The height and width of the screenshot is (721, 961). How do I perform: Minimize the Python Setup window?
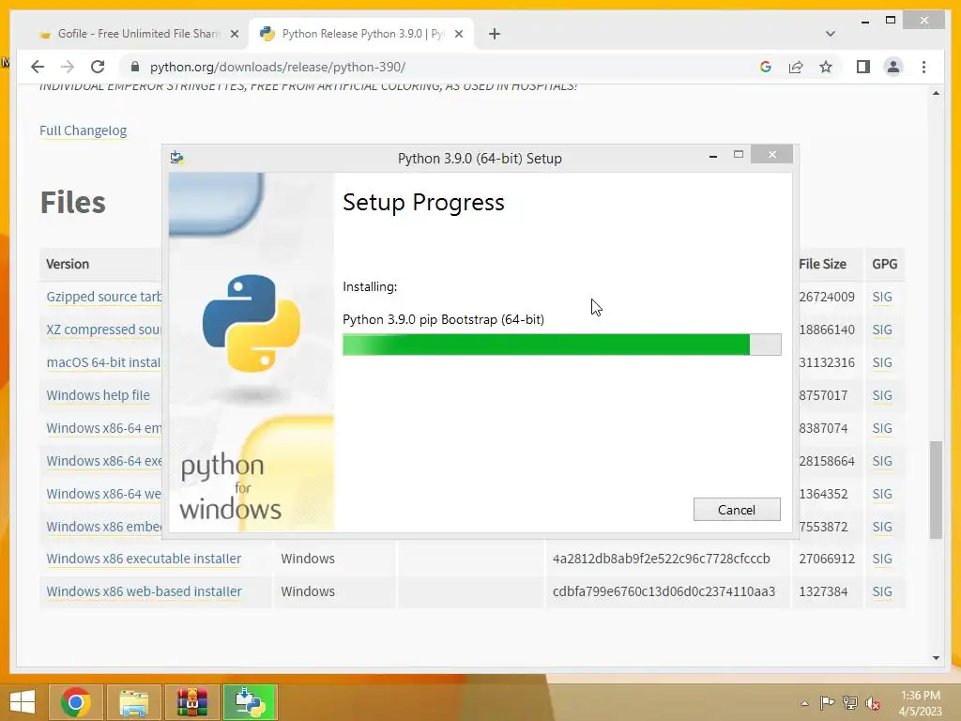point(713,157)
